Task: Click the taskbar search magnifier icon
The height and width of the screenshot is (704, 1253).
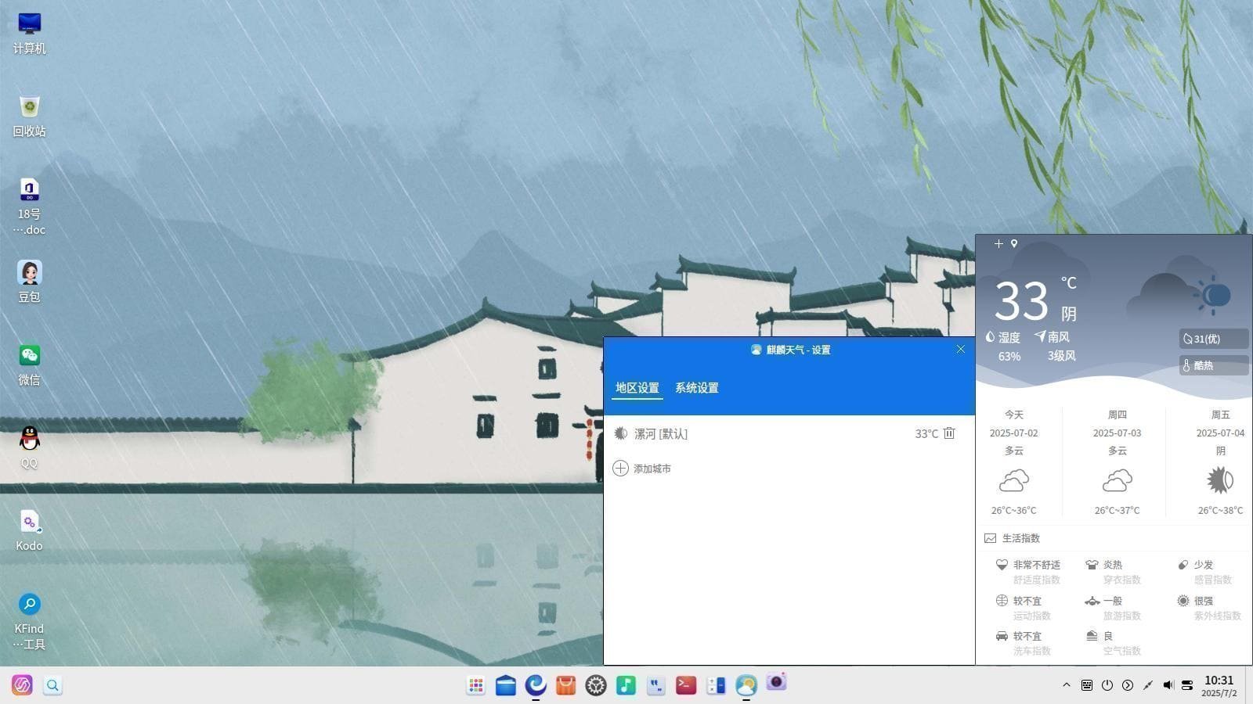Action: tap(52, 685)
